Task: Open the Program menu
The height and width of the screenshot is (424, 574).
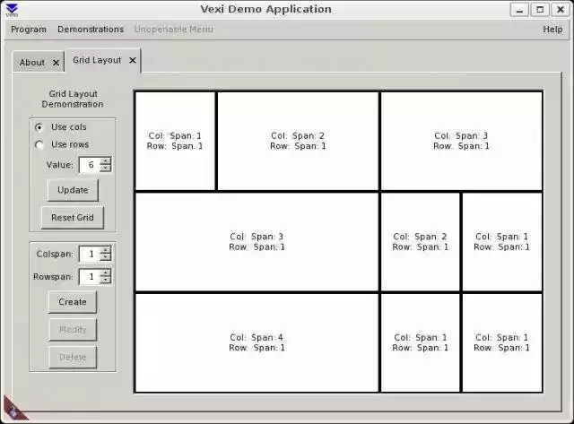Action: click(x=29, y=30)
